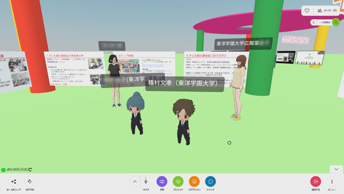Viewport: 344px width, 194px height.
Task: Click the 一人称視点 view label
Action: tap(325, 22)
